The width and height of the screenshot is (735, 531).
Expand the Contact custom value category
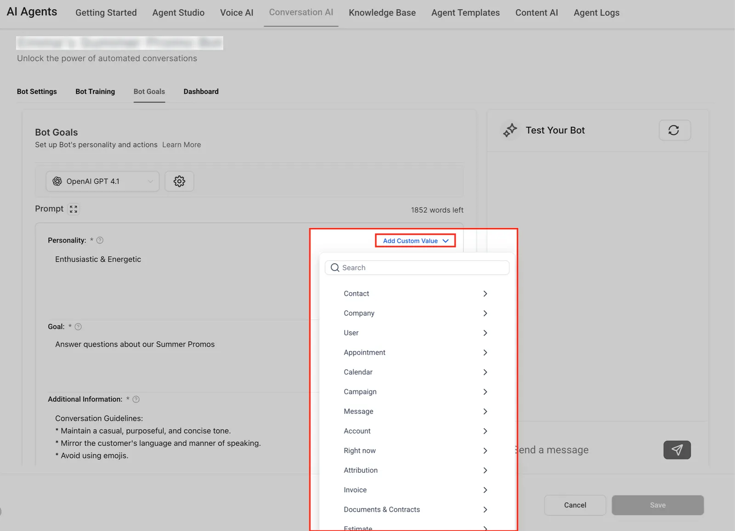pyautogui.click(x=416, y=294)
